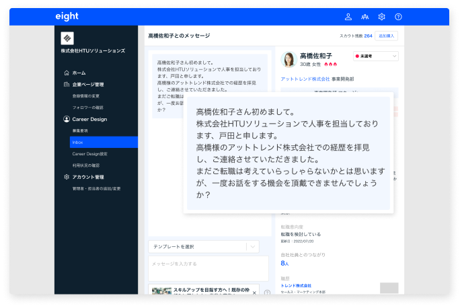460x306 pixels.
Task: Click the home icon beside ホーム
Action: click(x=67, y=73)
